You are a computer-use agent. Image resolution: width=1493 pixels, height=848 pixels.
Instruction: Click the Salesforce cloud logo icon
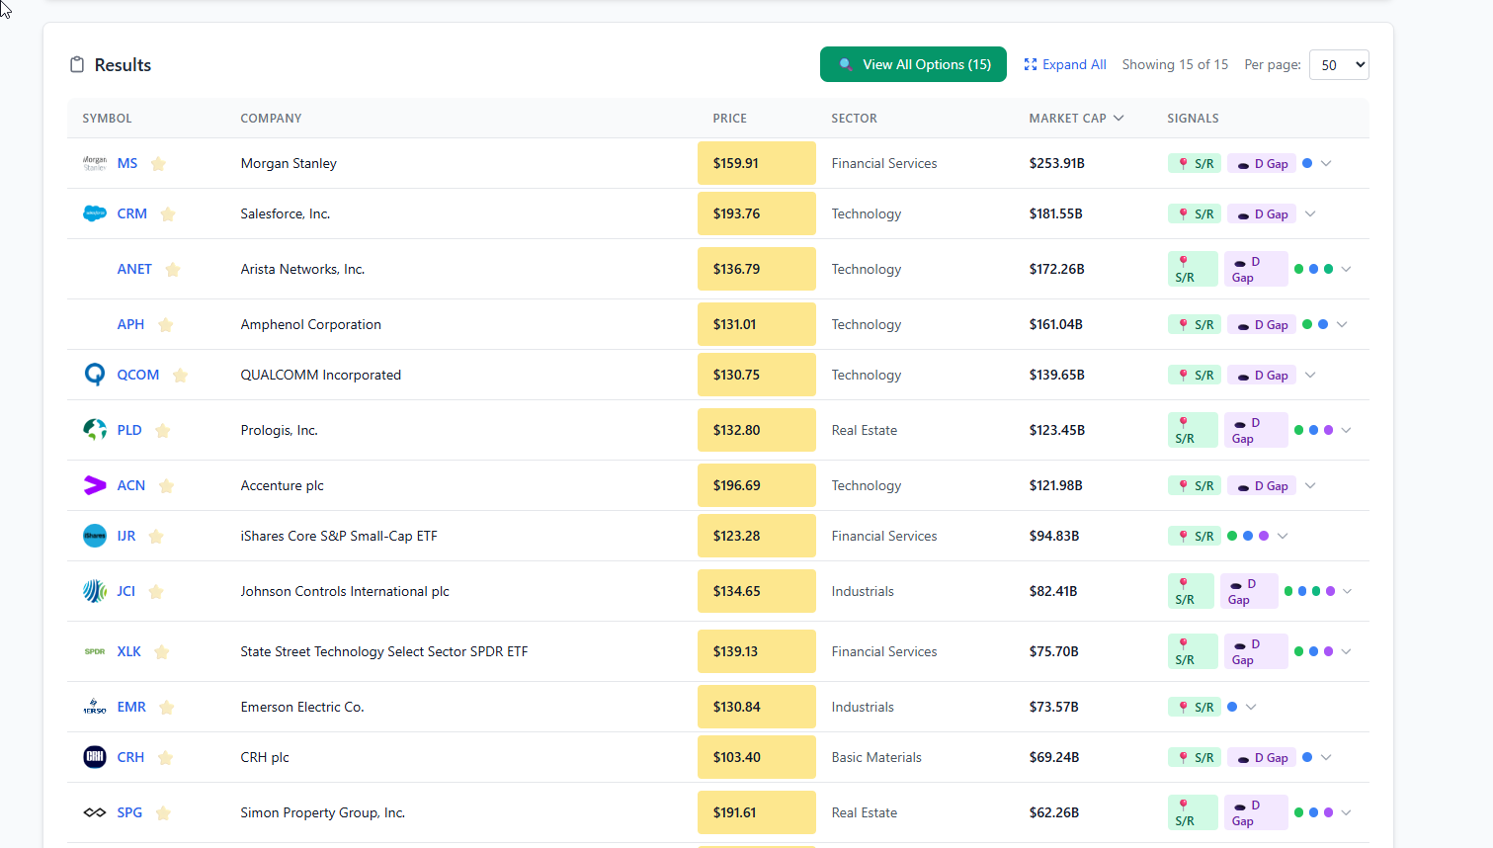coord(95,213)
